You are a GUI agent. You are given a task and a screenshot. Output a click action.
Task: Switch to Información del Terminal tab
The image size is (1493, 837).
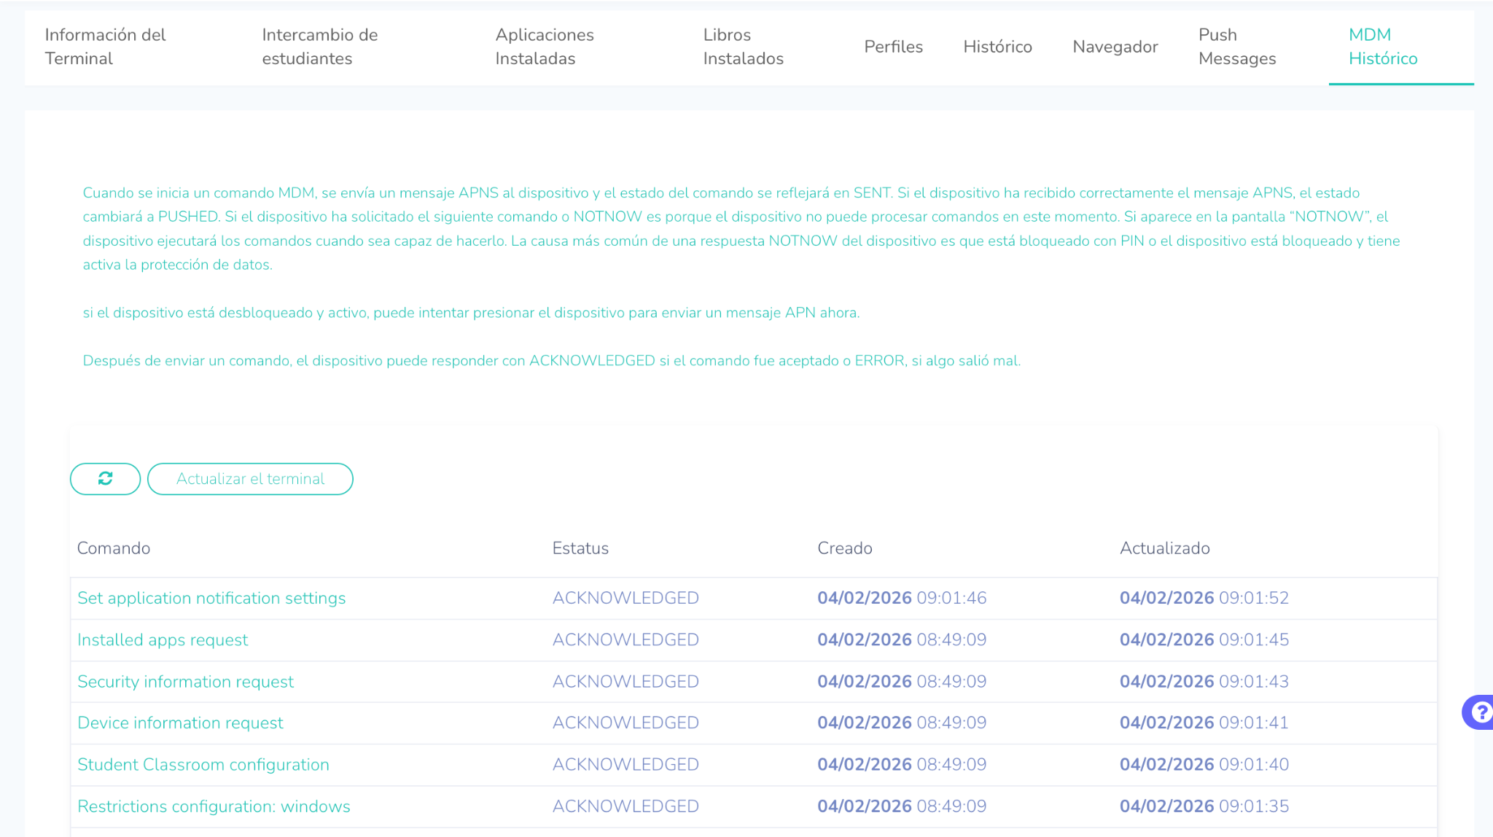[105, 47]
